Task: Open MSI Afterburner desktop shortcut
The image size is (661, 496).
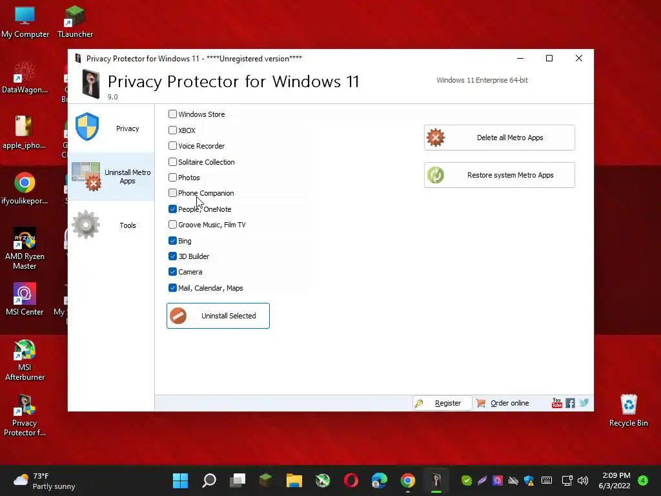Action: coord(25,360)
